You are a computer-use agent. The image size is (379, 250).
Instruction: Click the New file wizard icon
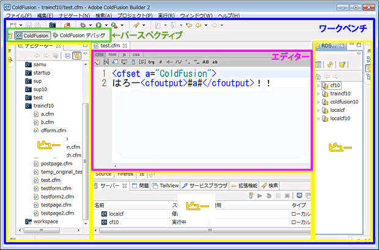pos(13,25)
